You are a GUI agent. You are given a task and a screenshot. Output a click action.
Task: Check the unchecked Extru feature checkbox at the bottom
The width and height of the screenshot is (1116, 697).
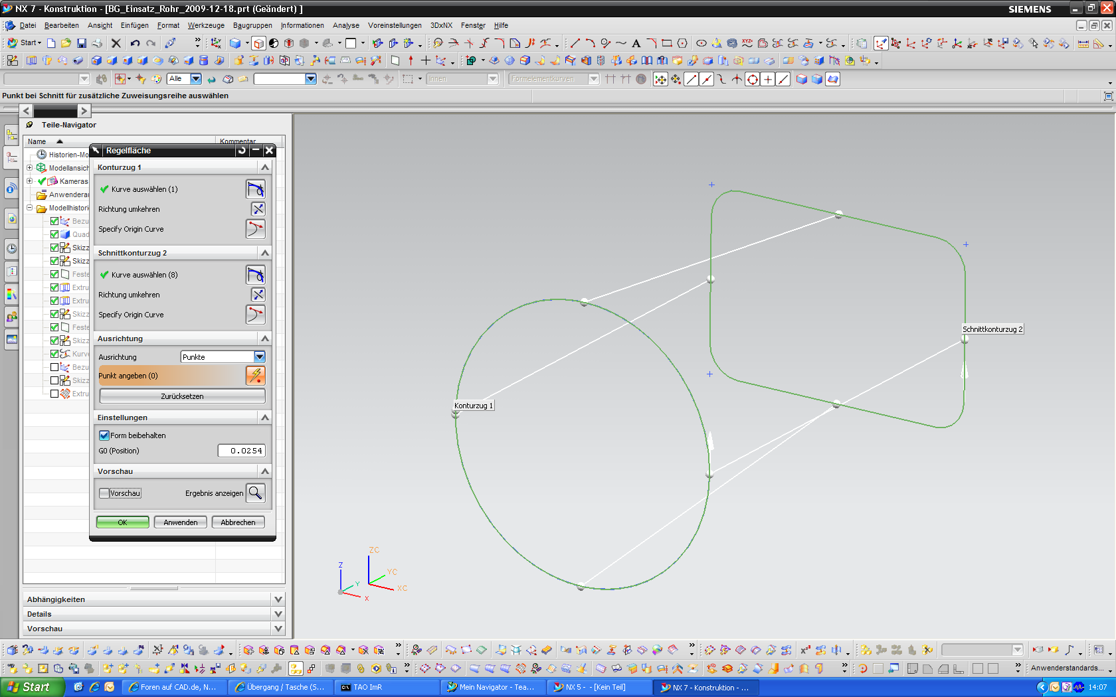54,394
